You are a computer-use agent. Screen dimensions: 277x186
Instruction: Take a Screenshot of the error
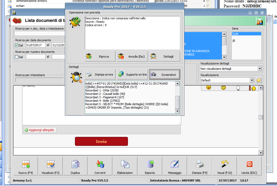pos(165,75)
